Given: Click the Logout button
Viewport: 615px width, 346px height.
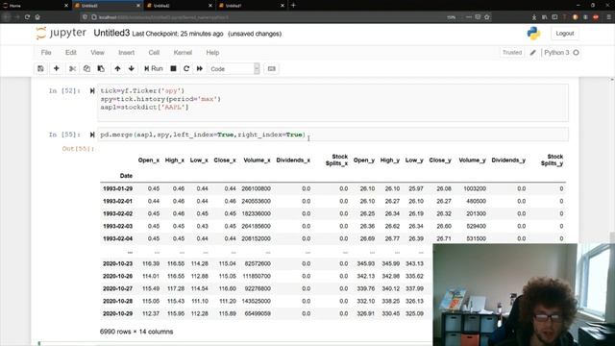Looking at the screenshot, I should coord(565,34).
